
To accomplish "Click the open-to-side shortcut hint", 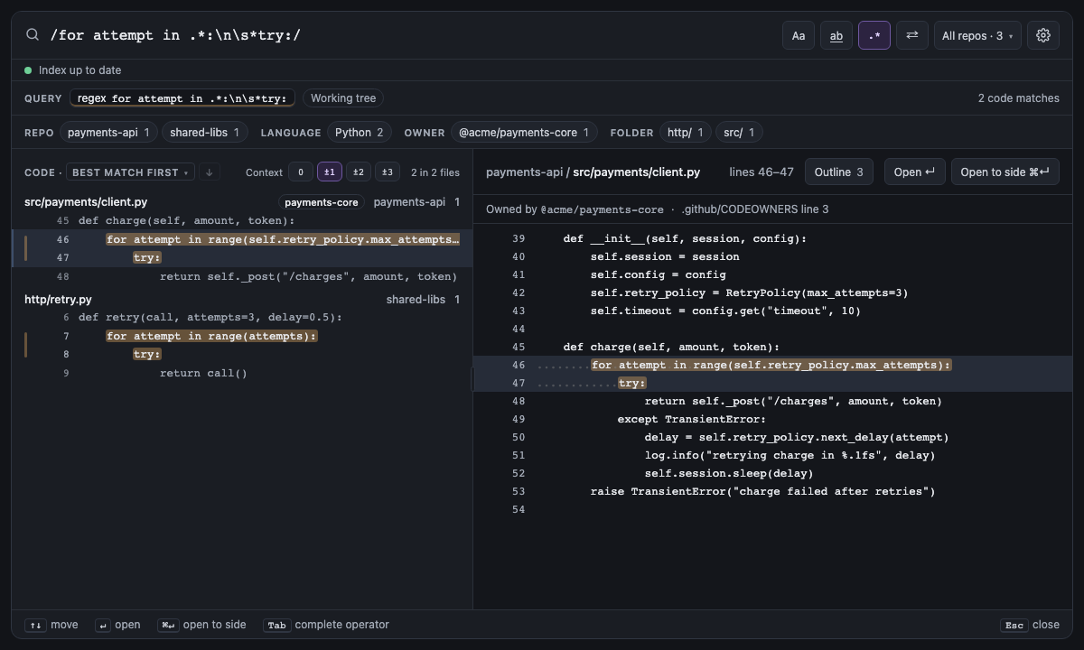I will 201,625.
